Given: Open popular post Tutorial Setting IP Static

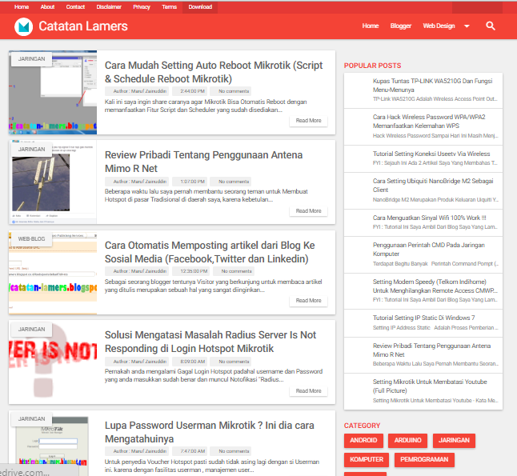Looking at the screenshot, I should pos(423,318).
